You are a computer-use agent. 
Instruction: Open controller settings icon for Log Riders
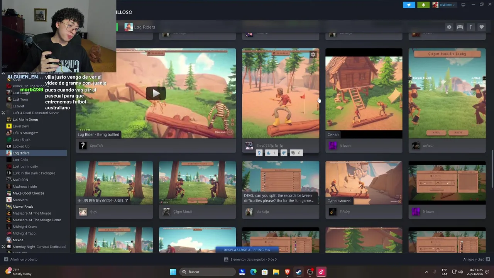[460, 27]
